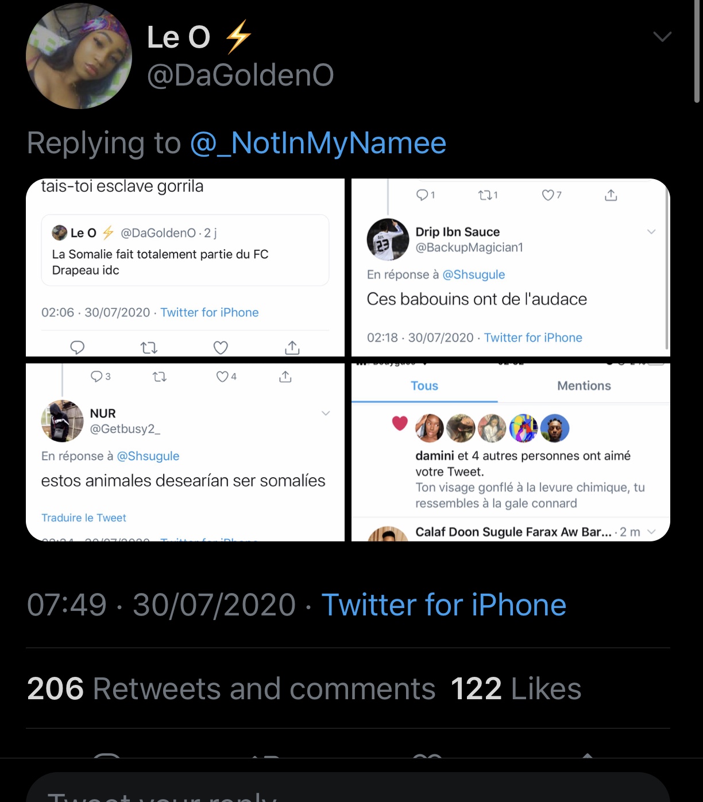The height and width of the screenshot is (802, 703).
Task: Switch to the Tous tab
Action: tap(424, 386)
